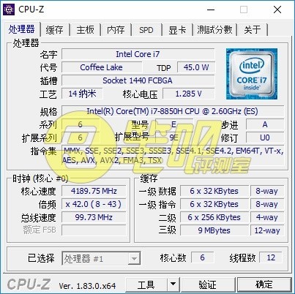Switch to the 缓存 tab
This screenshot has width=295, height=294.
click(55, 30)
